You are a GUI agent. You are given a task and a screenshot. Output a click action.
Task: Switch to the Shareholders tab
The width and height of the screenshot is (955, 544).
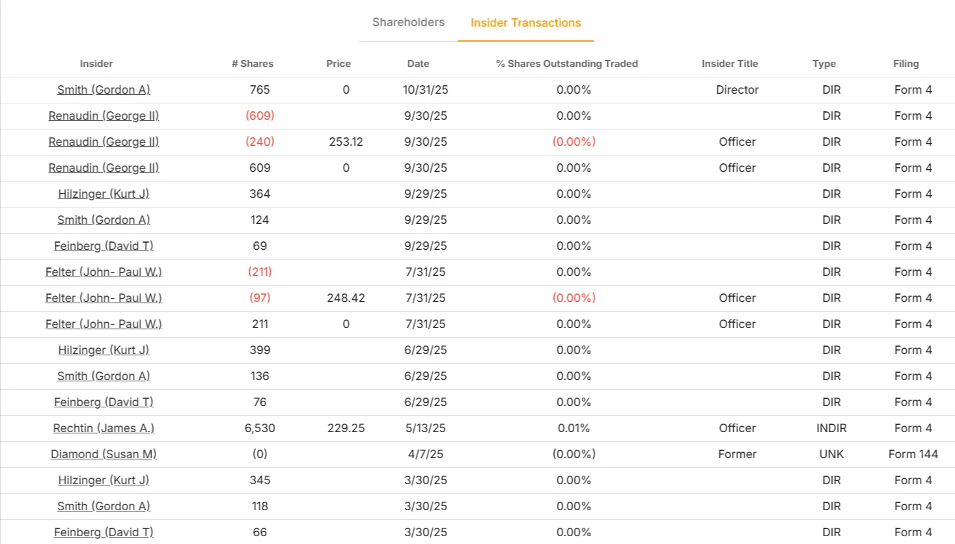[x=408, y=22]
